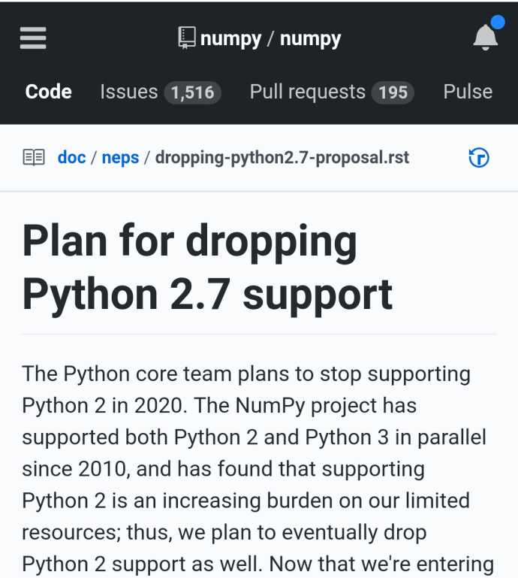518x578 pixels.
Task: Open the notifications bell
Action: click(485, 38)
